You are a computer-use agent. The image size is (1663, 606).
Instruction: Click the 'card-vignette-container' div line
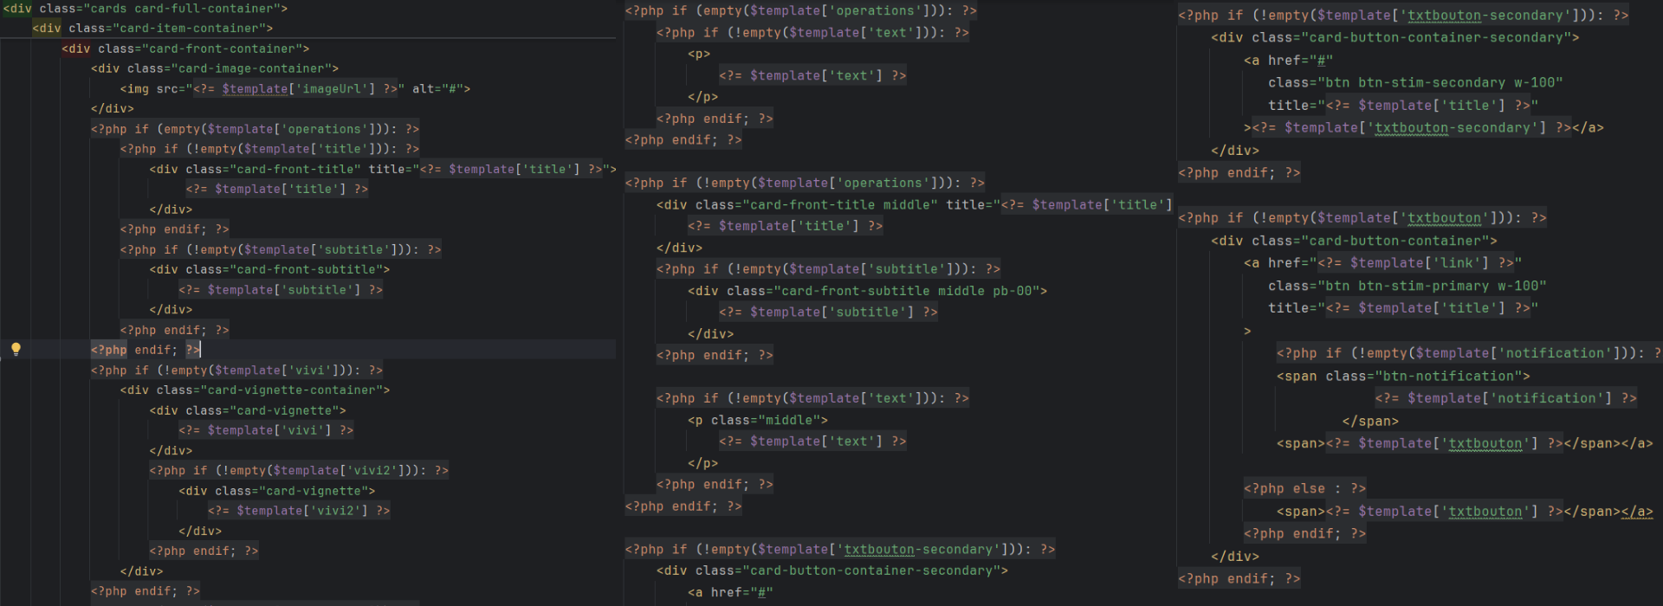click(255, 390)
